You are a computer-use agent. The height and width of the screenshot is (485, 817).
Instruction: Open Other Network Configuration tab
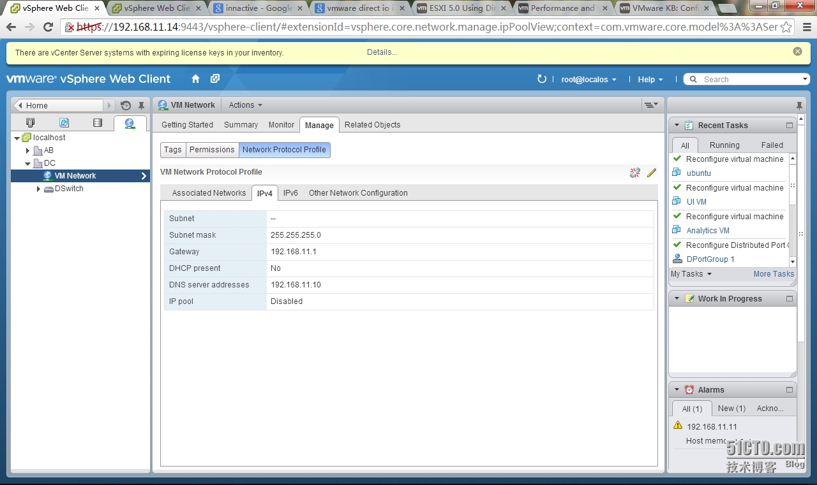coord(358,193)
